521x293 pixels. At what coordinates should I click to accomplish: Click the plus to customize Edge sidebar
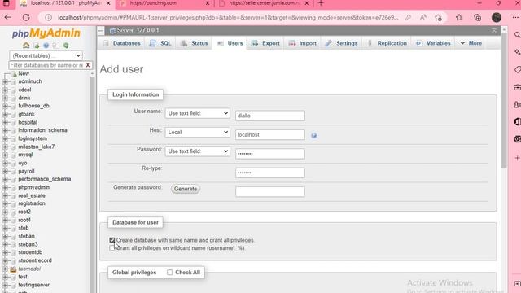click(x=518, y=158)
